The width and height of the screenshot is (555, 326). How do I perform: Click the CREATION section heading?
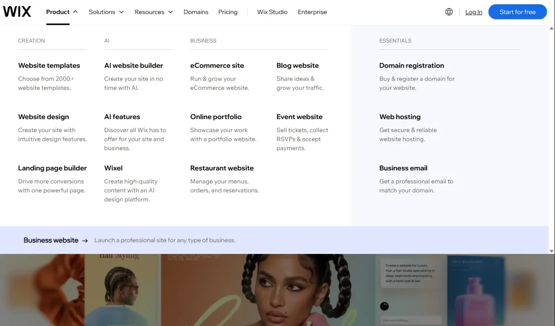[x=31, y=41]
